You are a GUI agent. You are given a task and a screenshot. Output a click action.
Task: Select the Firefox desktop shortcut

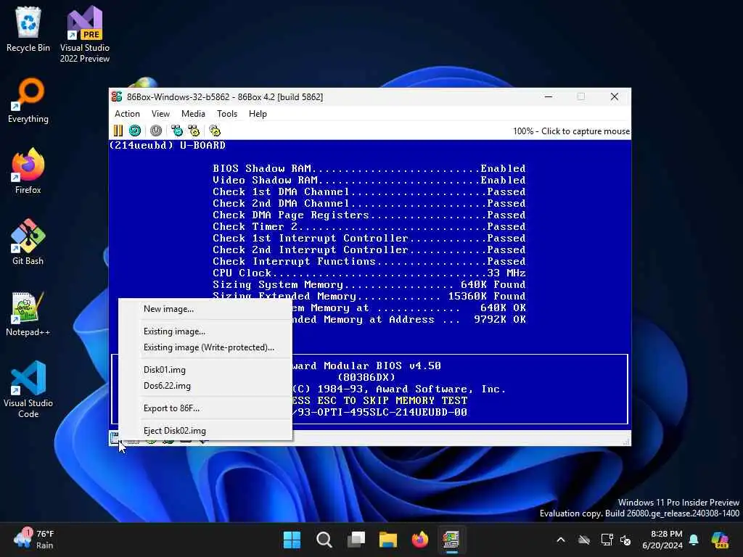tap(28, 171)
